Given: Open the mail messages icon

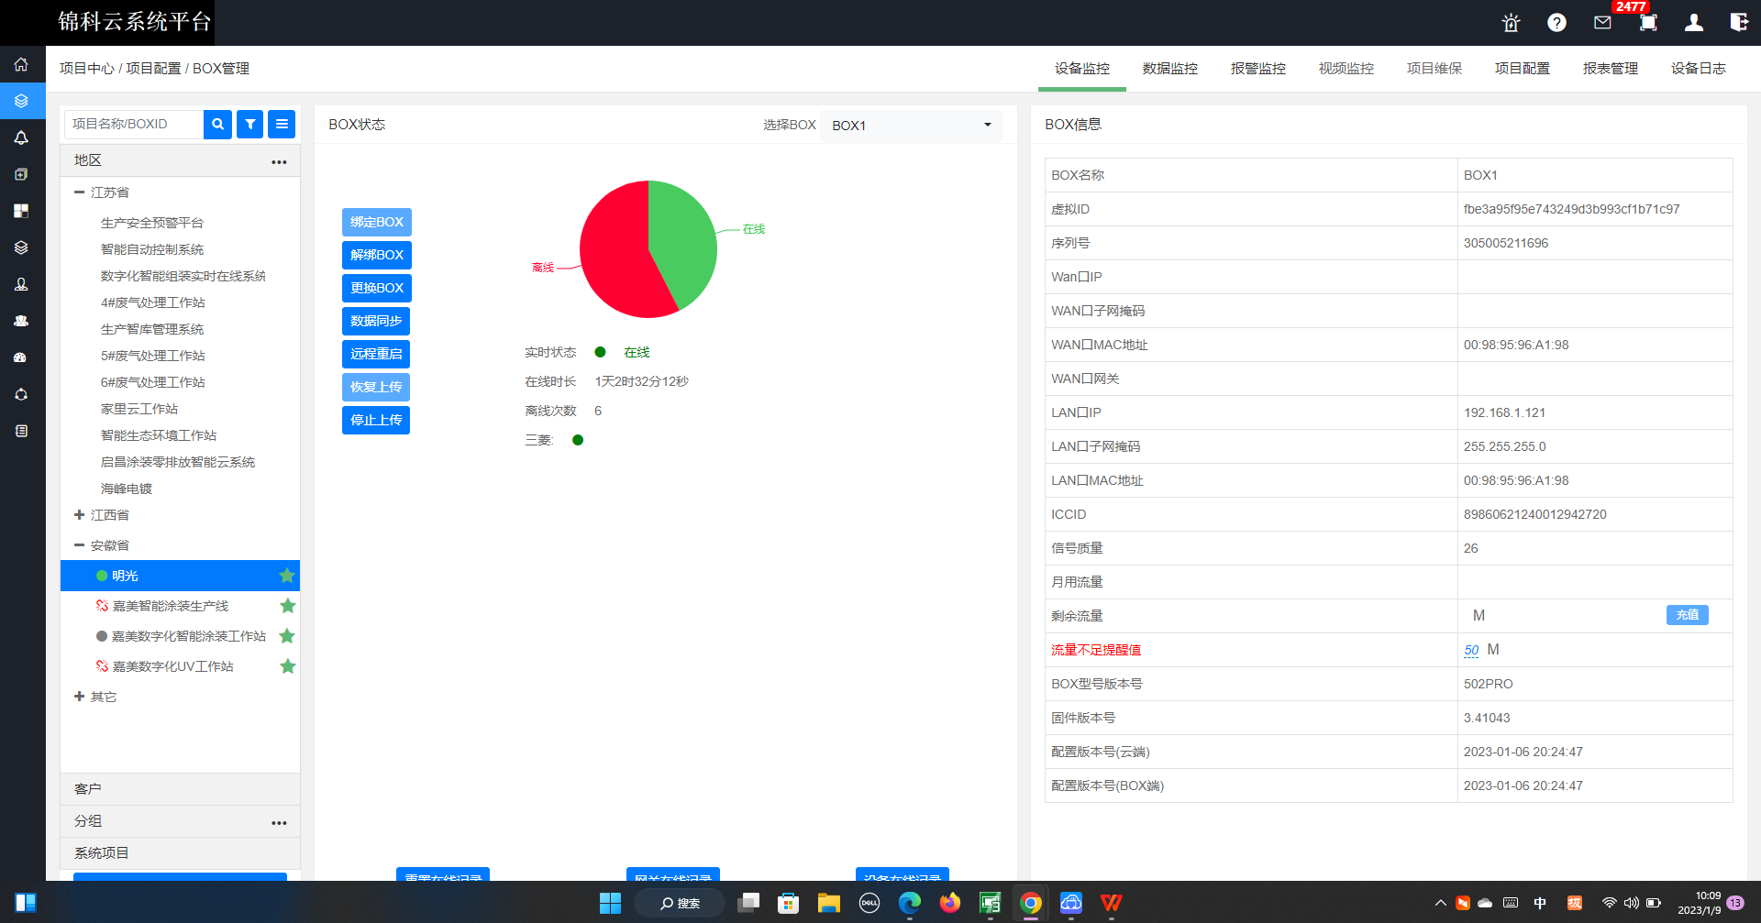Looking at the screenshot, I should click(x=1602, y=23).
